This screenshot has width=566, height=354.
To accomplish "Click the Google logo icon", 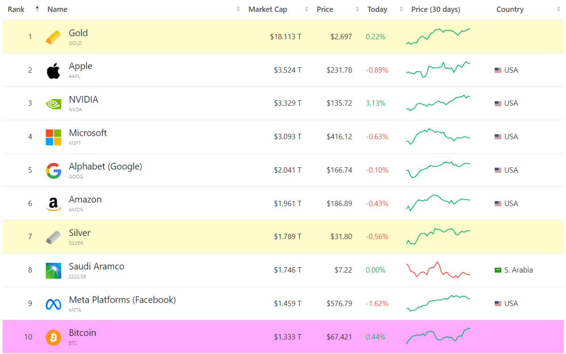I will (x=54, y=171).
